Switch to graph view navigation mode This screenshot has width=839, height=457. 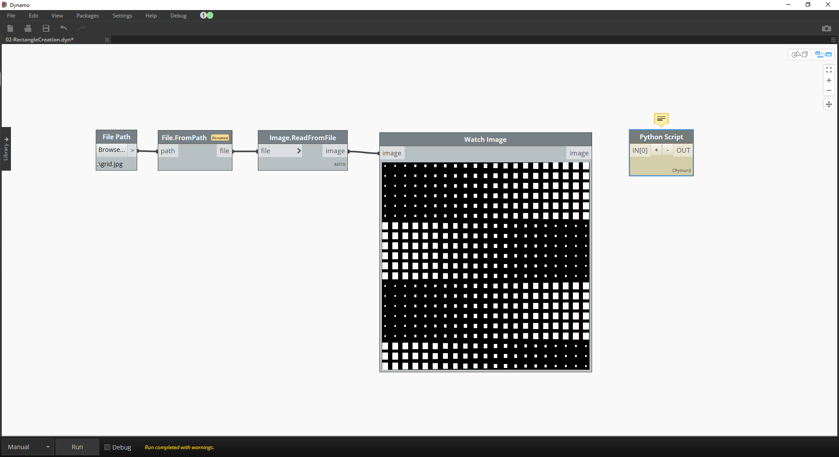pyautogui.click(x=823, y=55)
